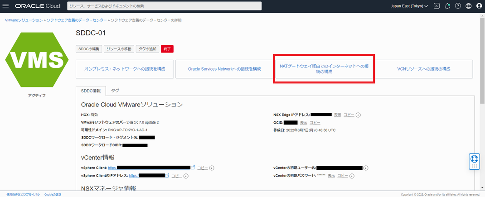Select PhiG:AP-TOKYO-1-AD-1 availability domain text
The width and height of the screenshot is (485, 197).
click(128, 130)
